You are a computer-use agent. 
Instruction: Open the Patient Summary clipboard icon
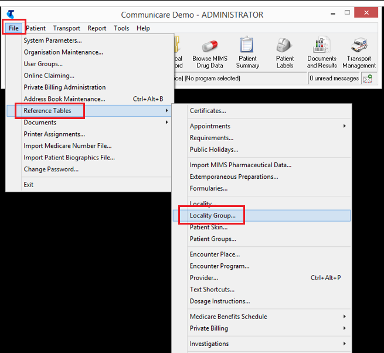coord(247,53)
